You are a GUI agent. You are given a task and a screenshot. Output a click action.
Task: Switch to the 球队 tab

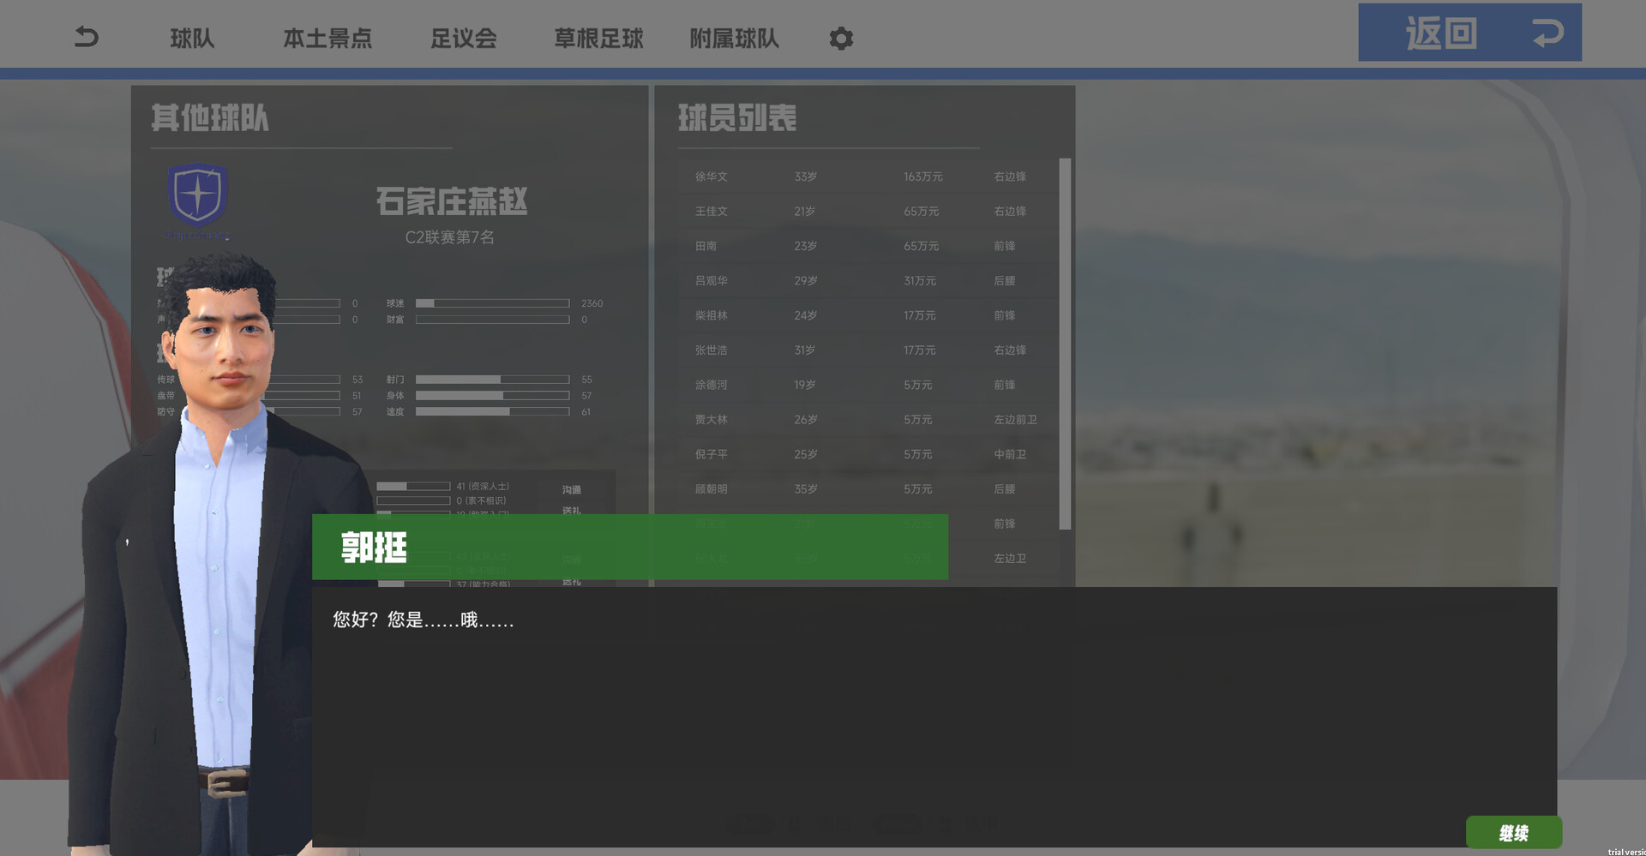(x=192, y=38)
